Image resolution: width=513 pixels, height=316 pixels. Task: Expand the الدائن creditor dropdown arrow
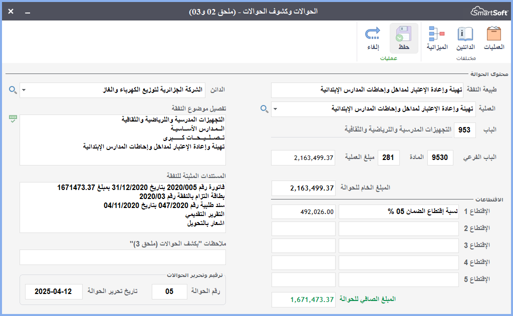point(24,90)
